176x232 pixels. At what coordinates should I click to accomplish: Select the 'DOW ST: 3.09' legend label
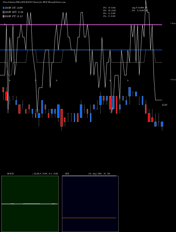coord(14,8)
